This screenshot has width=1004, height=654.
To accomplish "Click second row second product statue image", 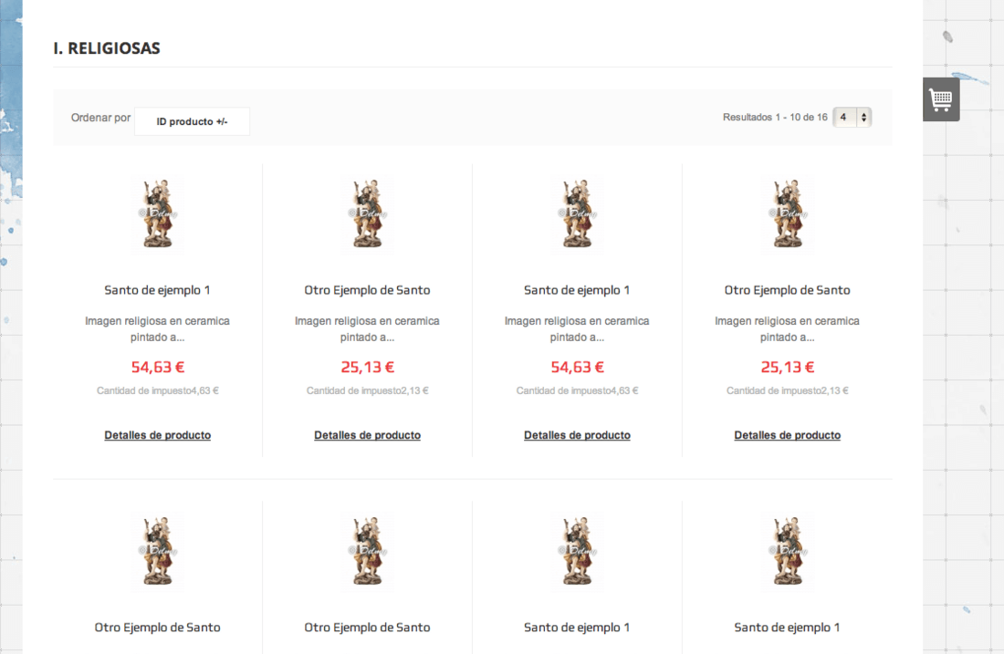I will click(368, 551).
